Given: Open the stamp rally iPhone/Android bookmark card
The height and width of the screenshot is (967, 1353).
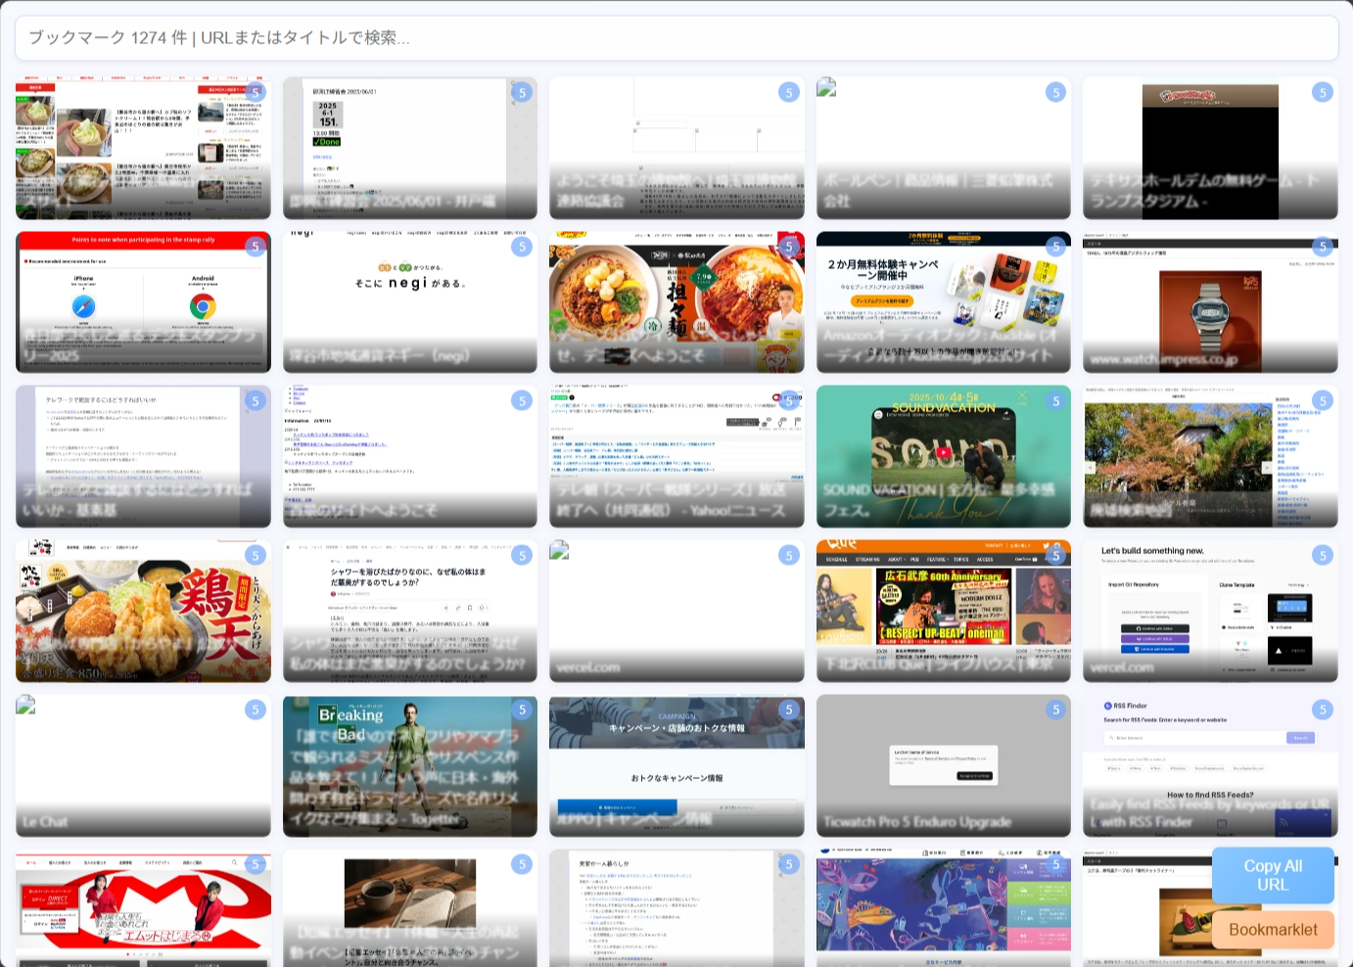Looking at the screenshot, I should [x=143, y=302].
